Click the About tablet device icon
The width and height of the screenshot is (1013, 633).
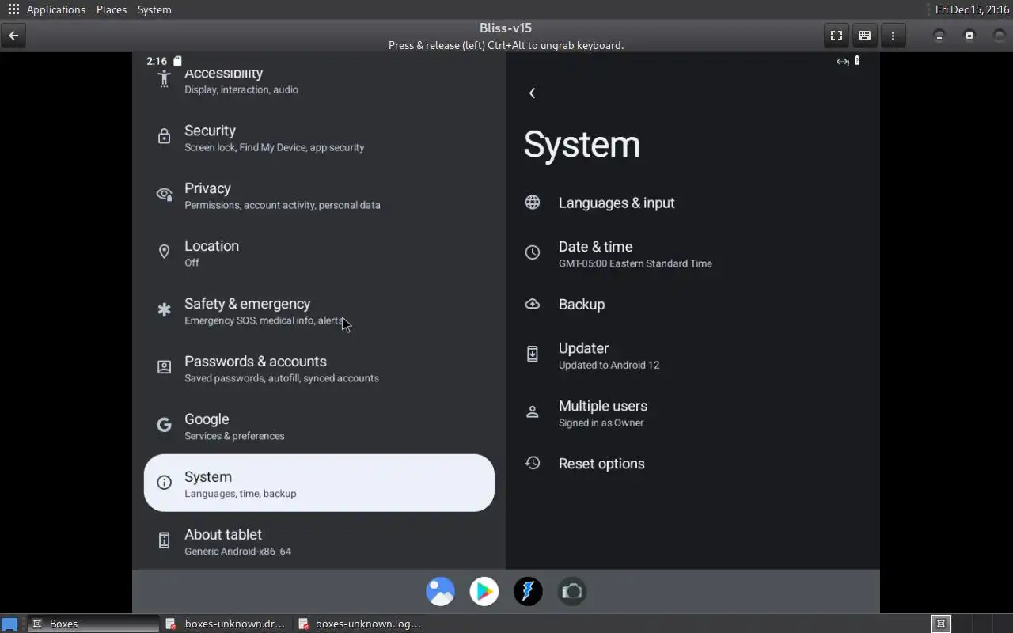tap(164, 540)
